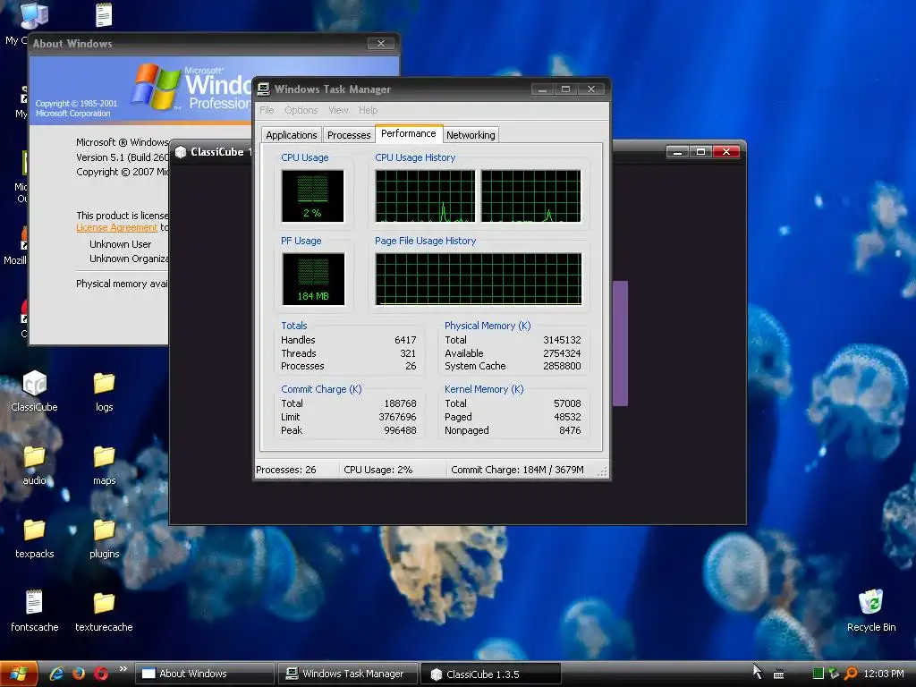Click Kernel Memory Paged 48532
The image size is (916, 687).
(567, 417)
